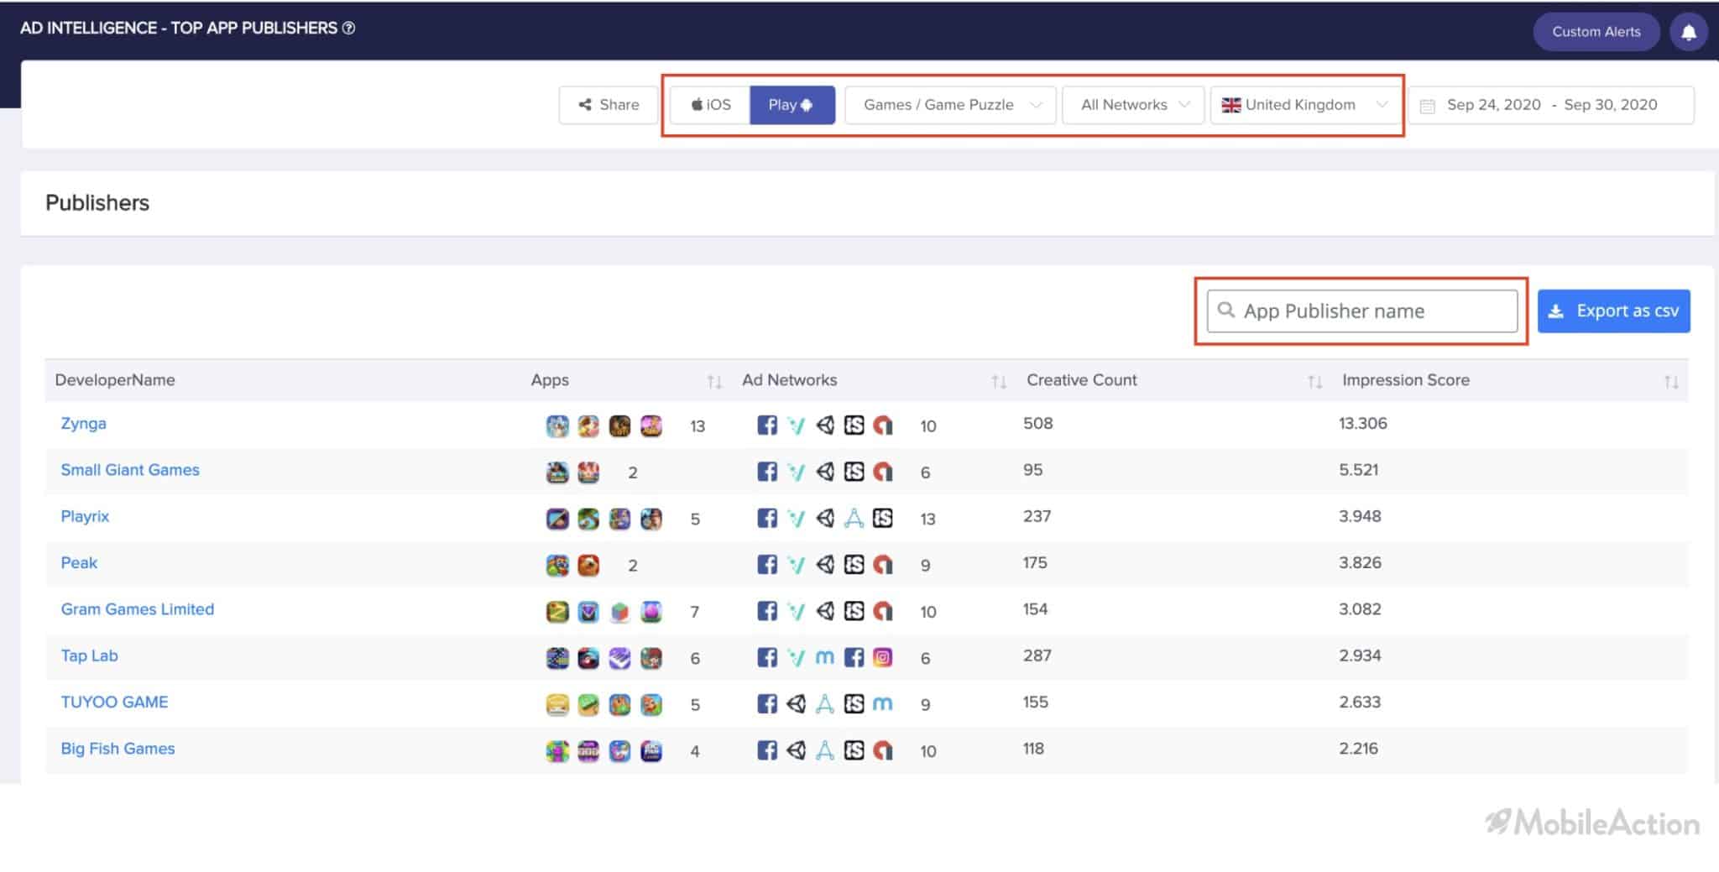The image size is (1719, 872).
Task: Click the ironSource icon in Gram Games Limited row
Action: pyautogui.click(x=854, y=611)
